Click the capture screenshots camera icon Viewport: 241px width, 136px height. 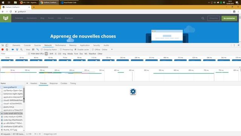point(13,49)
